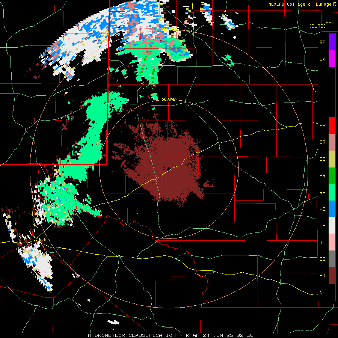This screenshot has width=338, height=338.
Task: Click the HR legend label
Action: pos(322,176)
